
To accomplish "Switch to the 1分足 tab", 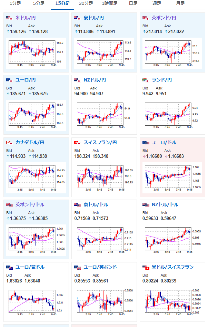I will pos(15,3).
